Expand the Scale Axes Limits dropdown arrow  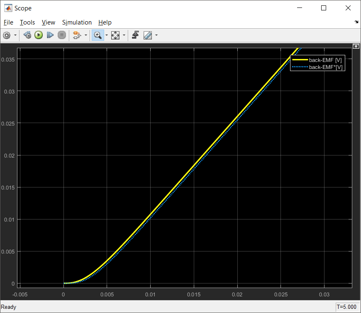[124, 35]
